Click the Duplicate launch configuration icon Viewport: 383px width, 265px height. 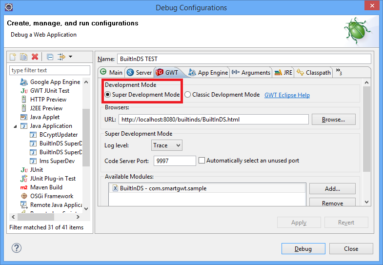(x=24, y=57)
